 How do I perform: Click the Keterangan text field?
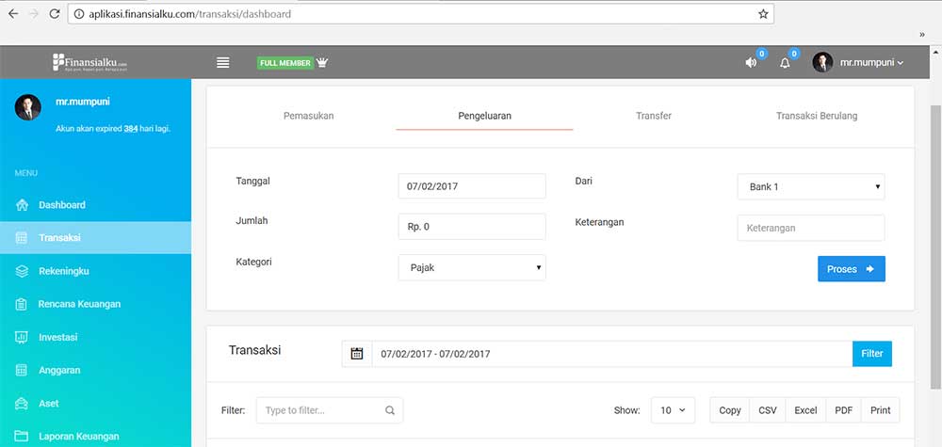pos(811,228)
